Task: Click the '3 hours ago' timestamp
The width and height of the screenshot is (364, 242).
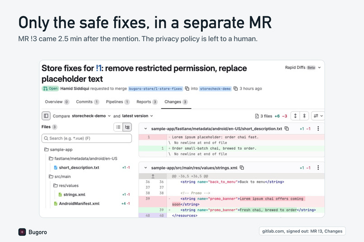Action: point(251,88)
